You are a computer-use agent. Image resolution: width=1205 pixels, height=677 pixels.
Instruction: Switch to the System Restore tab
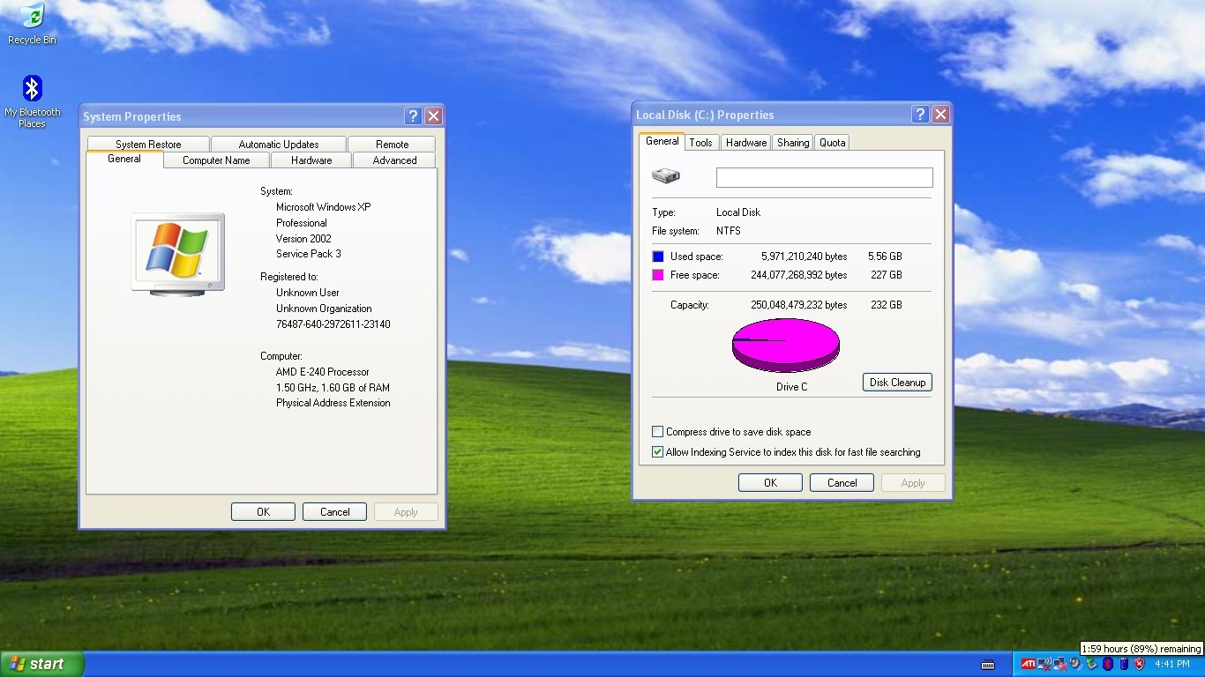pos(148,145)
